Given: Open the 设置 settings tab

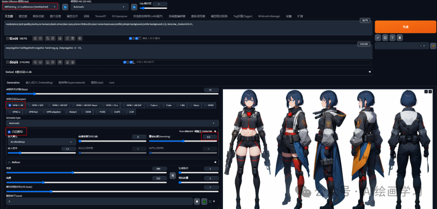Looking at the screenshot, I should tap(289, 16).
